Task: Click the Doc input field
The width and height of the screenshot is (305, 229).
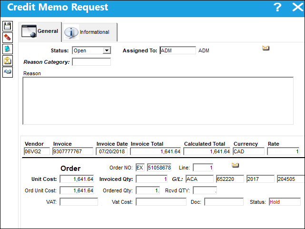Action: (x=224, y=202)
